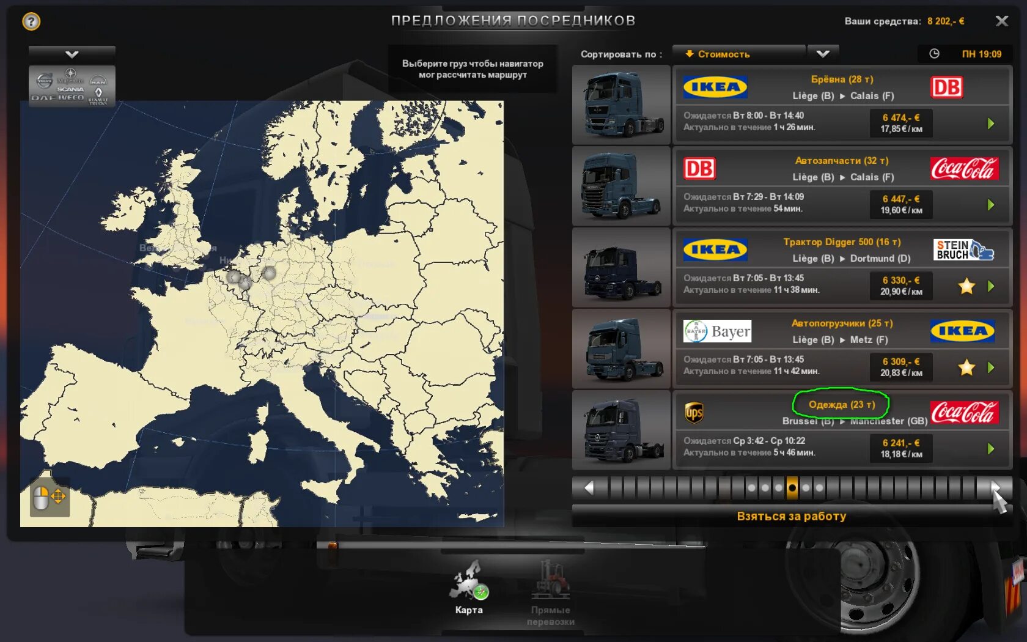Switch to the Прямые перевозки tab
This screenshot has width=1027, height=642.
point(550,593)
